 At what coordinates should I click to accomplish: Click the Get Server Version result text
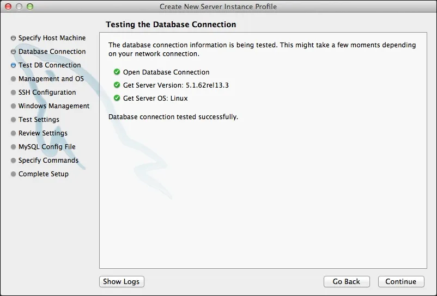pos(176,85)
